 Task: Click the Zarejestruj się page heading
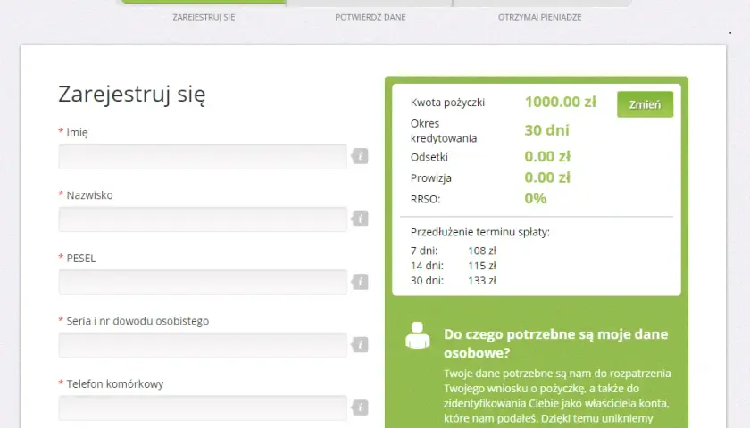tap(132, 95)
